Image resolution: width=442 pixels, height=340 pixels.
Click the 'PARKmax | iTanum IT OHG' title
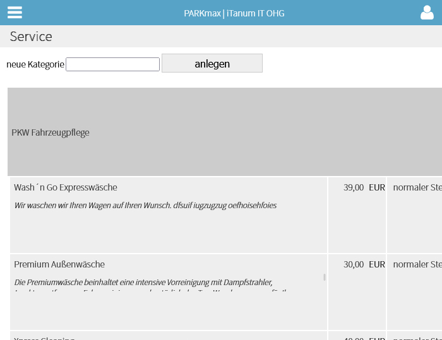coord(234,13)
